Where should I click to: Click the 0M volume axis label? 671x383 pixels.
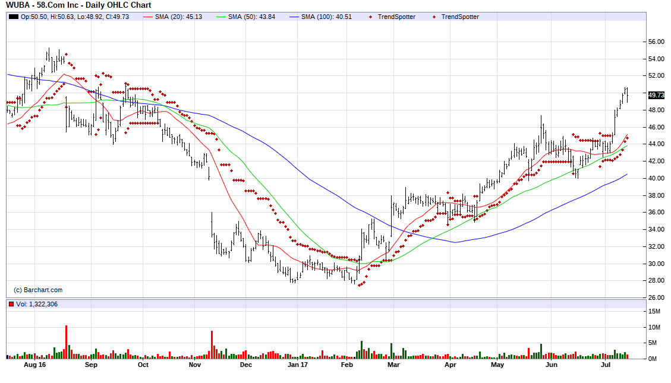point(653,359)
